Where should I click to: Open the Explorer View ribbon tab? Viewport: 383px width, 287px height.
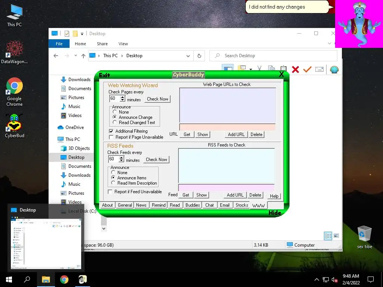point(123,44)
